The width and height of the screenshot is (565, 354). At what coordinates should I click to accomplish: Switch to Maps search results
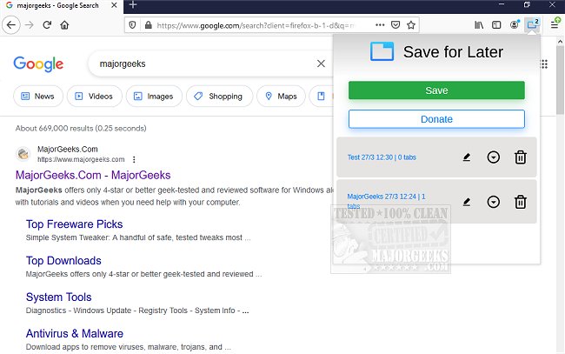(281, 97)
